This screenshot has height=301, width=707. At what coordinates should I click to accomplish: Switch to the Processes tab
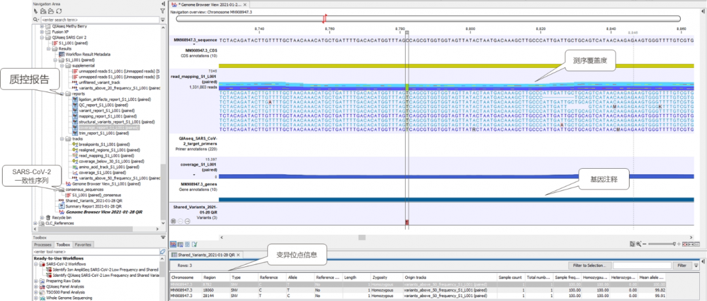tap(43, 245)
